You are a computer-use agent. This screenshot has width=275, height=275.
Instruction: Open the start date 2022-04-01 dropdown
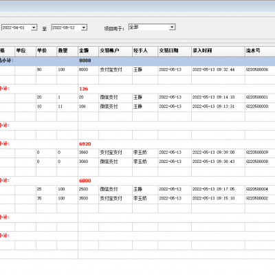point(34,27)
